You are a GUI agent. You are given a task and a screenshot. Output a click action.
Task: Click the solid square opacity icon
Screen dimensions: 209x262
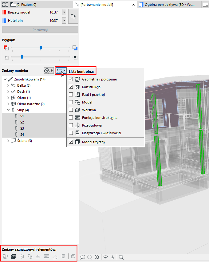[75, 57]
